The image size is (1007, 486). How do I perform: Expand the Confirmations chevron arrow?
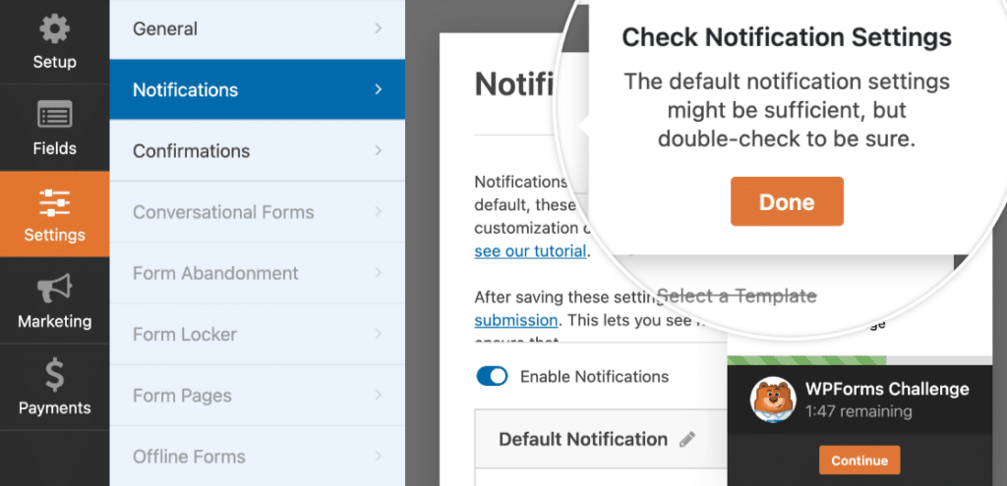point(379,151)
